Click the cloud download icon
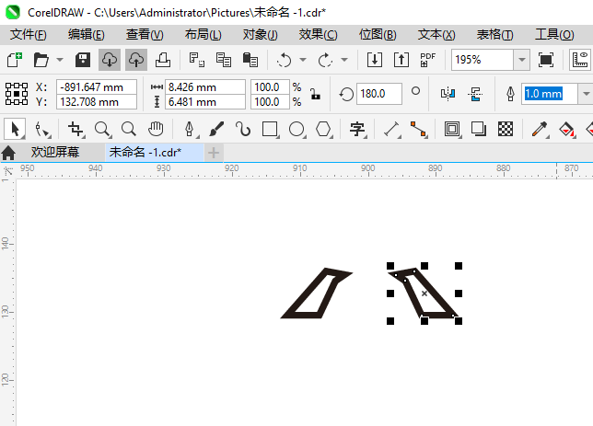 click(x=110, y=60)
